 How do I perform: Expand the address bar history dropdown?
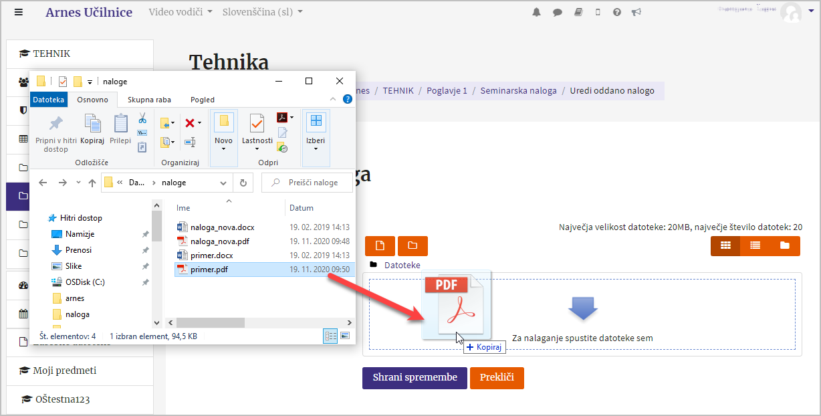point(224,183)
